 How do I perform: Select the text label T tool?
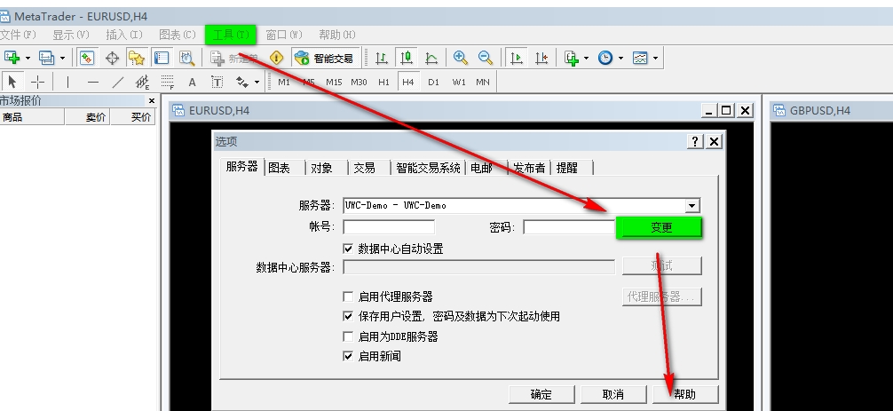[217, 82]
